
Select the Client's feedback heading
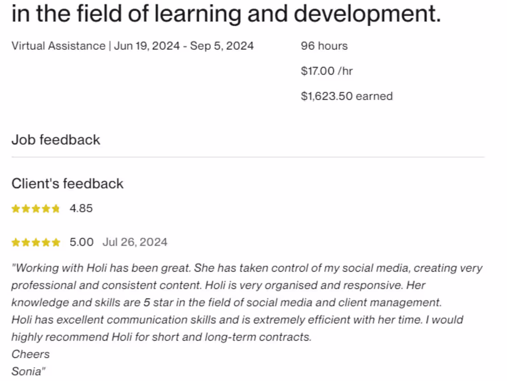pos(67,184)
